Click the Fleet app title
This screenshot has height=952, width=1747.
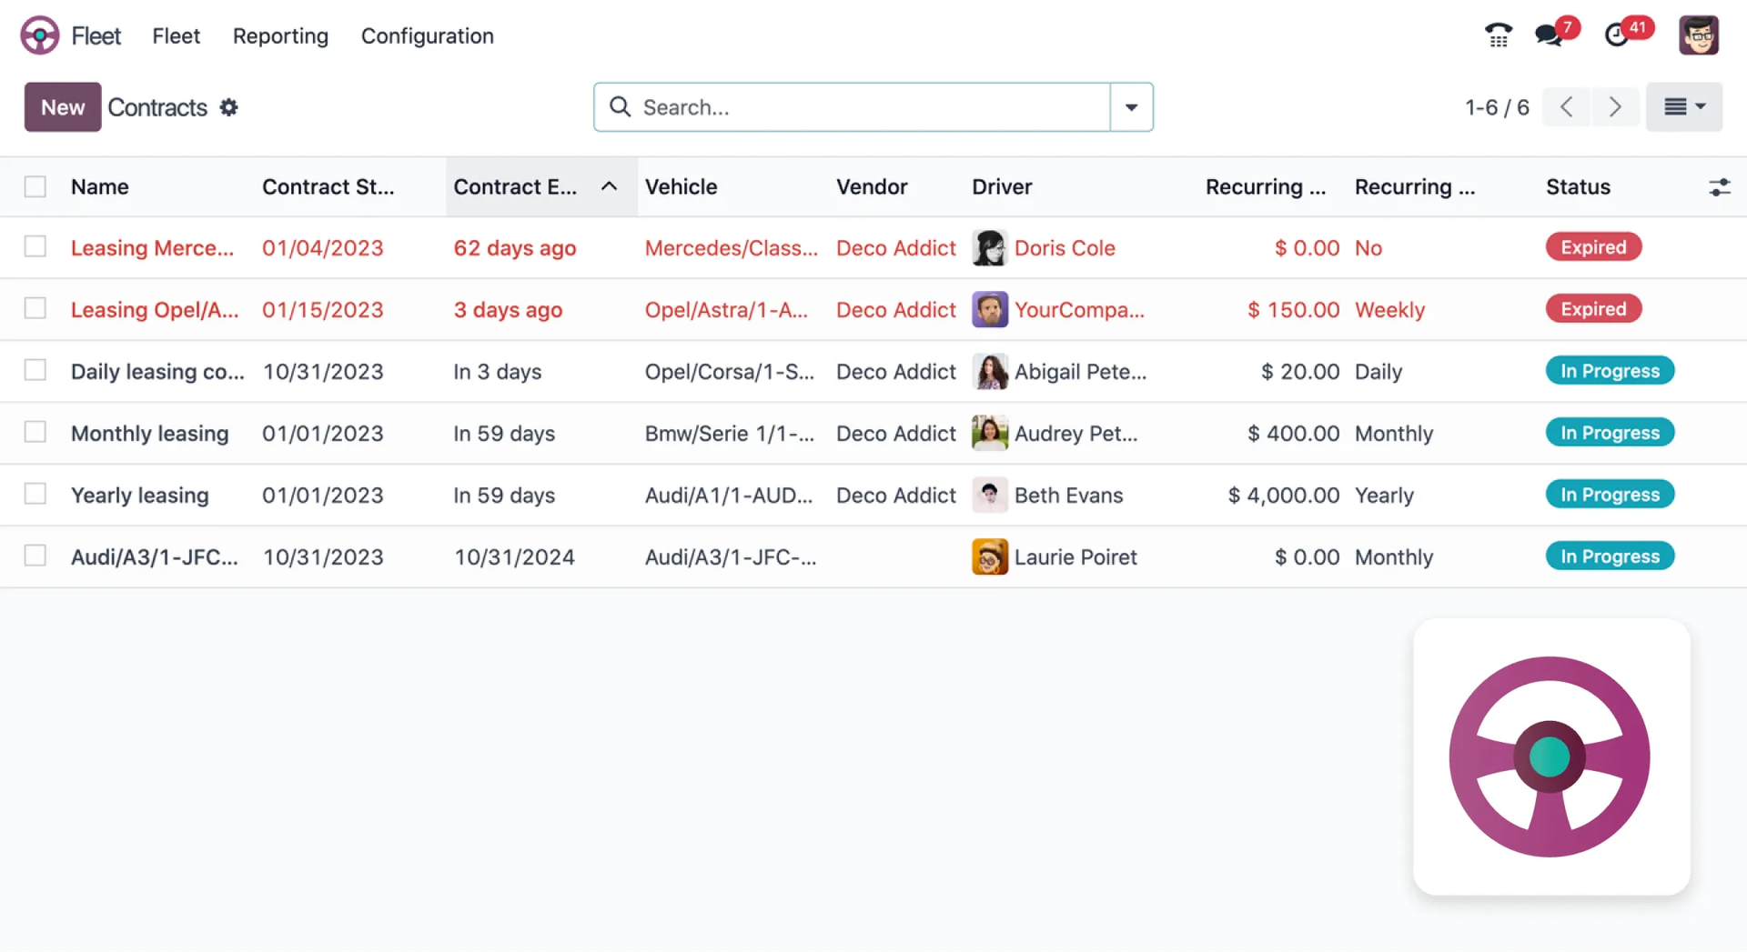pos(96,35)
